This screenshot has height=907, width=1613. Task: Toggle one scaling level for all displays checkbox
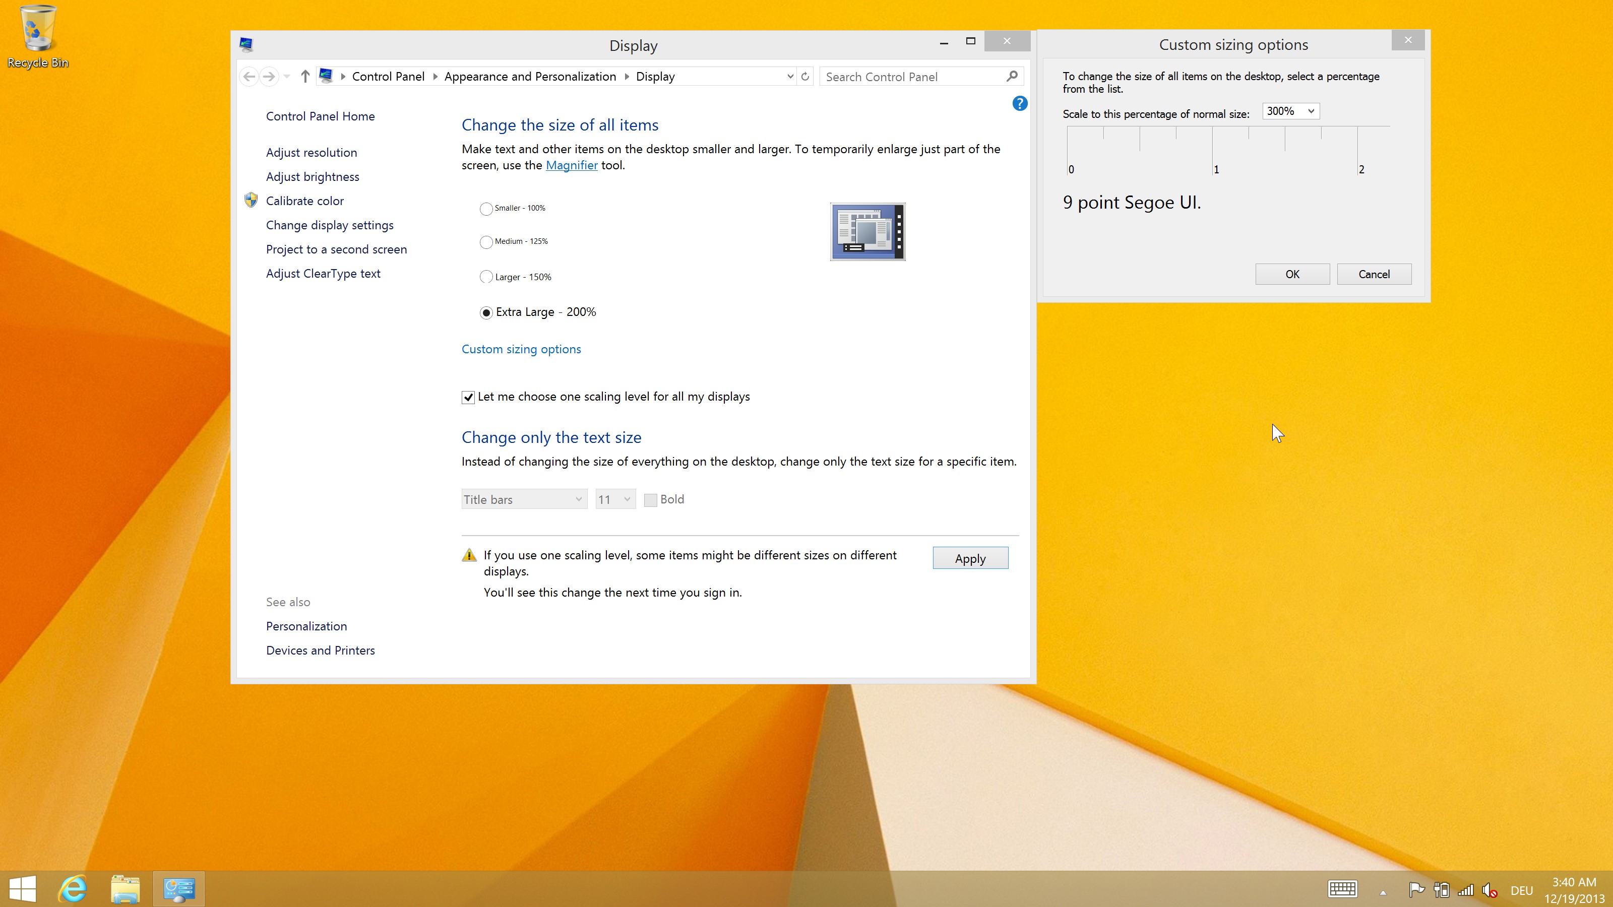468,397
